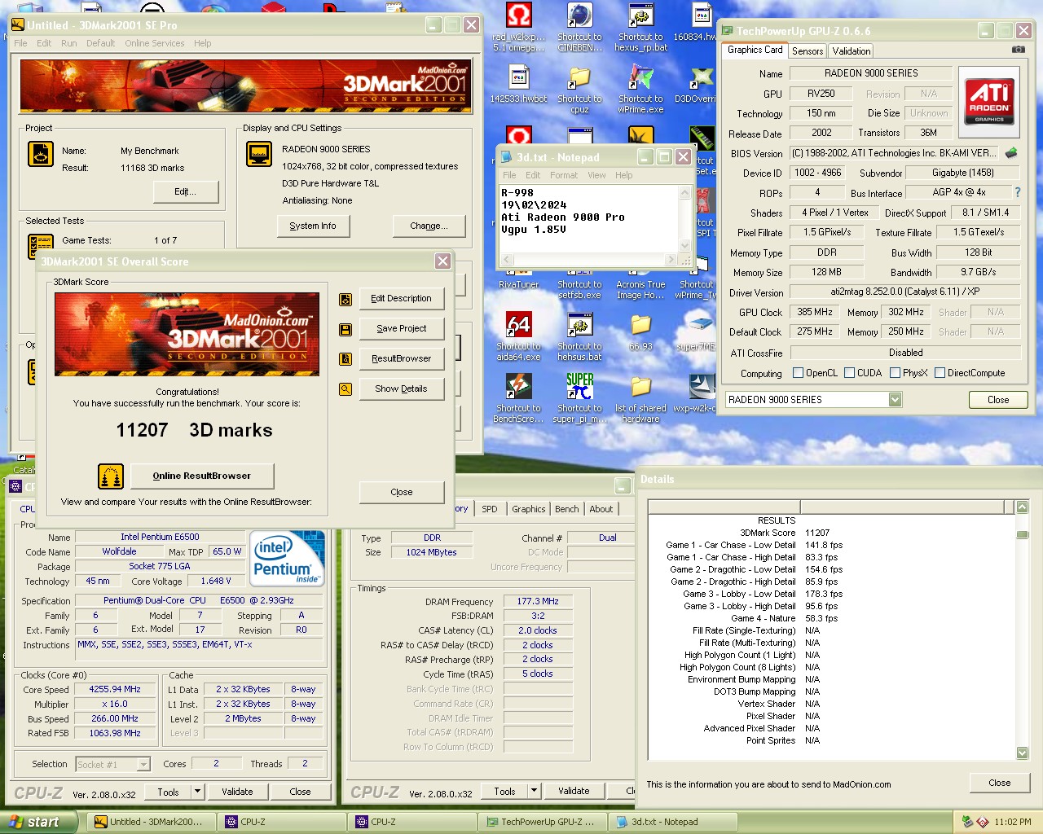Enable the DirectCompute checkbox
1043x834 pixels.
click(x=940, y=373)
